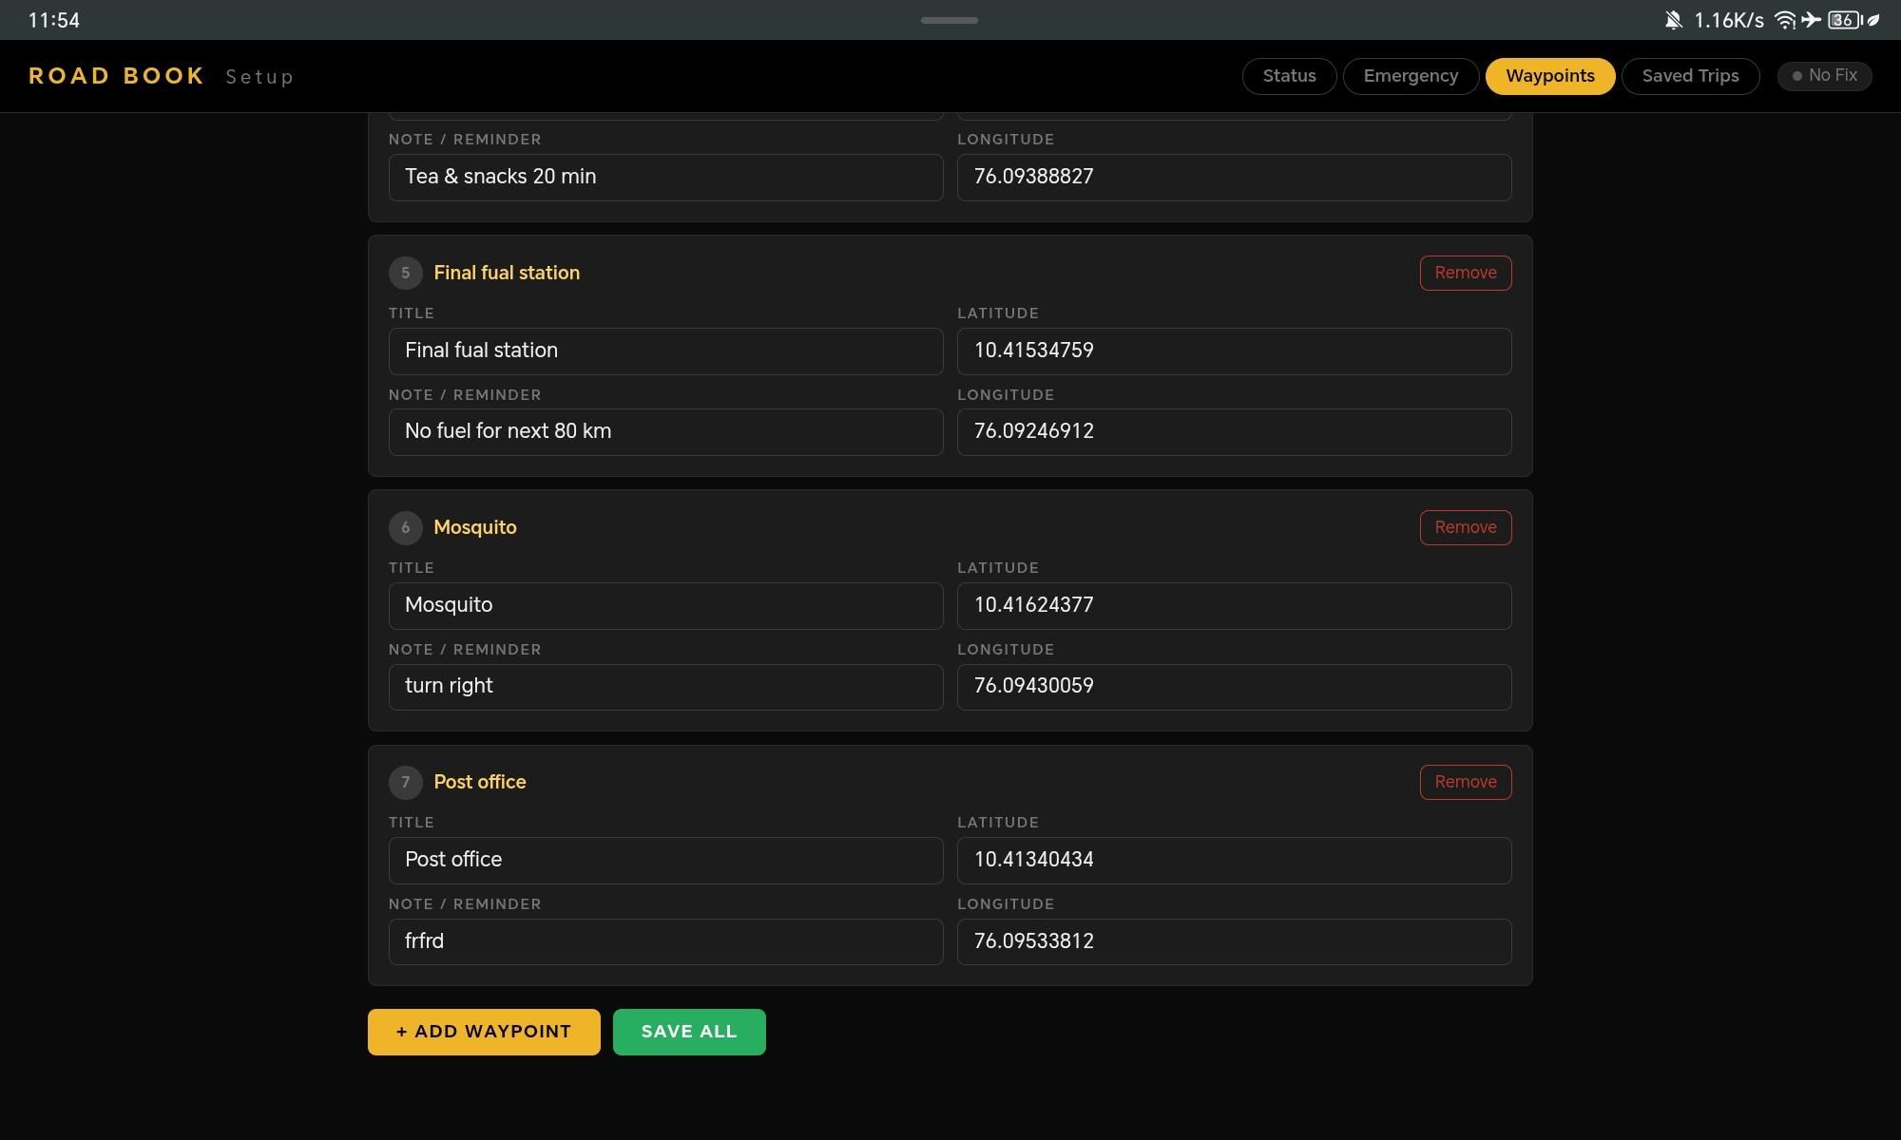
Task: Select the Waypoints tab
Action: pyautogui.click(x=1550, y=76)
